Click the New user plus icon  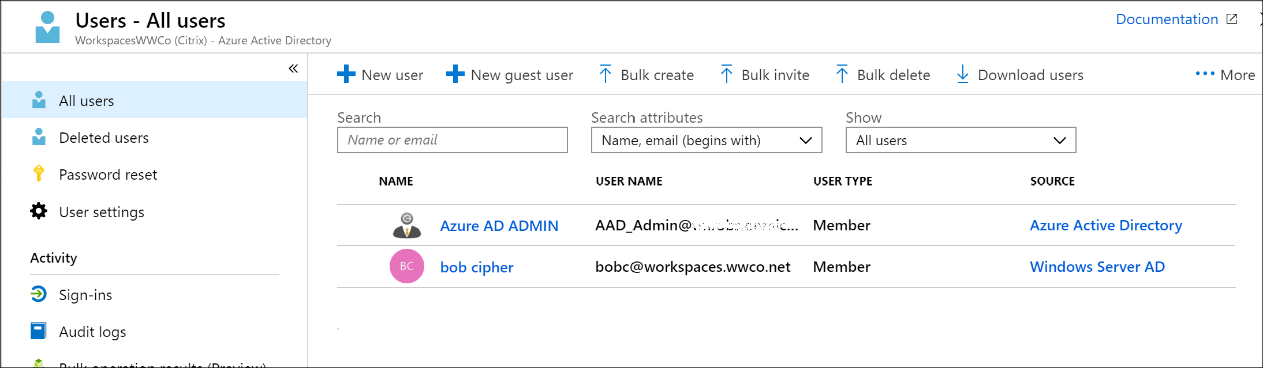(346, 74)
